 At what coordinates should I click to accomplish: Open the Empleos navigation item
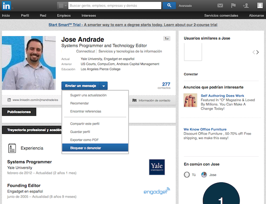[x=64, y=16]
